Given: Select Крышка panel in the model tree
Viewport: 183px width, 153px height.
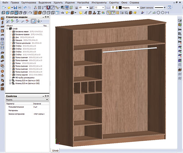Looking at the screenshot, I should [19, 40].
